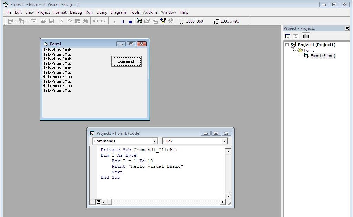Open the Toolbox hammer-and-wrench icon
This screenshot has width=353, height=217.
click(171, 21)
